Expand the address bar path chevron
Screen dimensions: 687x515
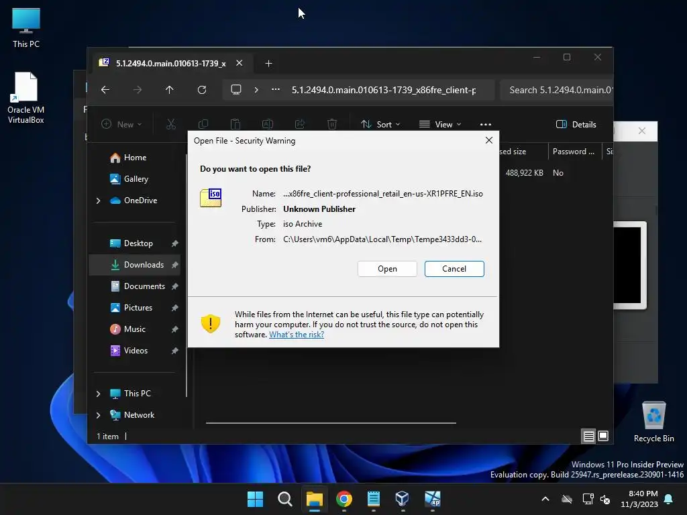point(256,90)
